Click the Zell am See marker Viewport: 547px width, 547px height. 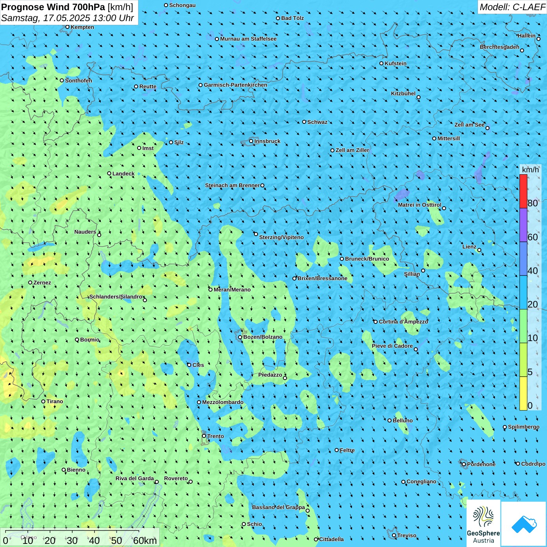pos(487,128)
